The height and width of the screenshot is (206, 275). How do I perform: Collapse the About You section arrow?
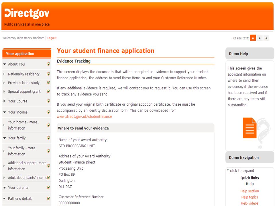(x=5, y=64)
